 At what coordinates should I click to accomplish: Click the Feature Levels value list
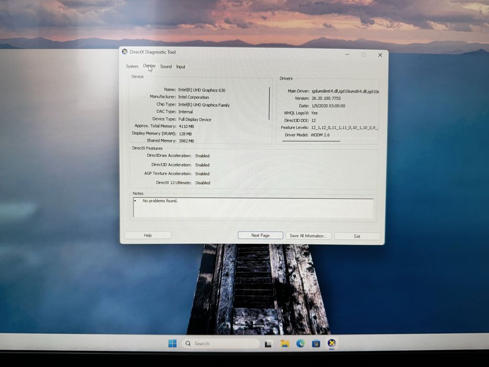[345, 127]
